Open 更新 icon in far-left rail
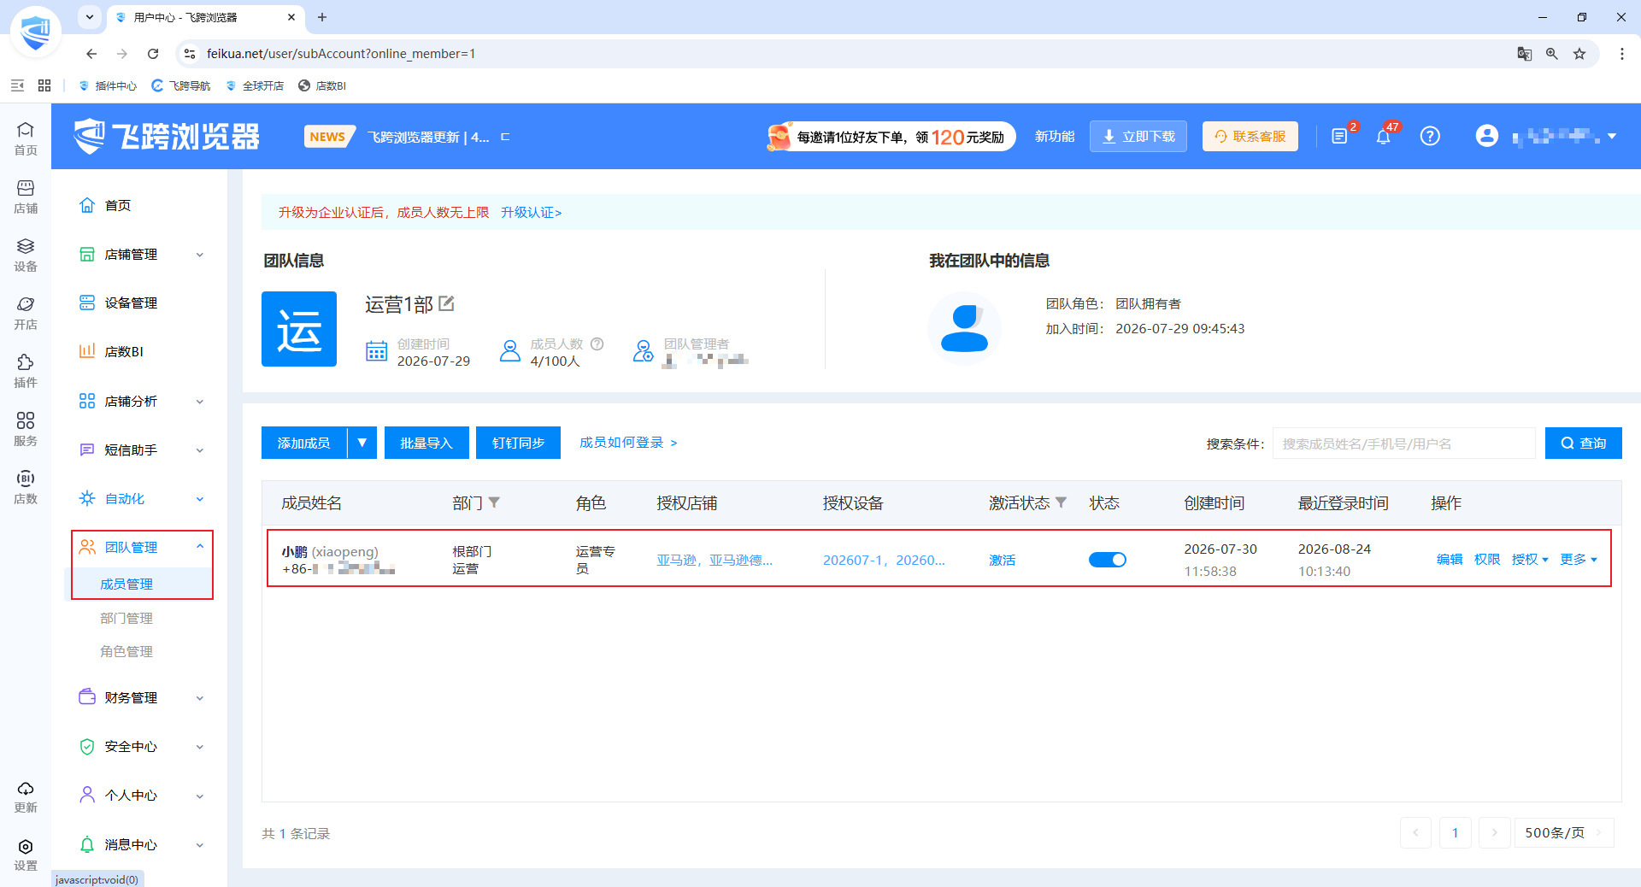 [26, 796]
